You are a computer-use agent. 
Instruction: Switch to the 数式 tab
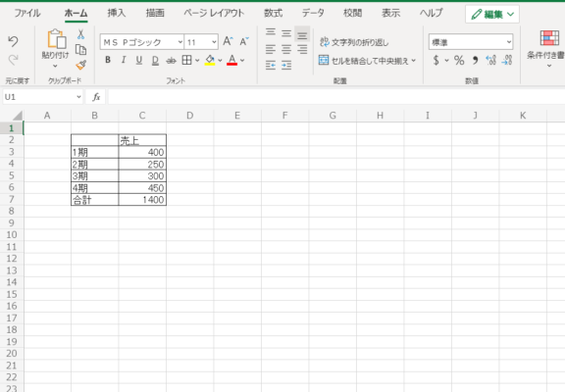tap(273, 13)
